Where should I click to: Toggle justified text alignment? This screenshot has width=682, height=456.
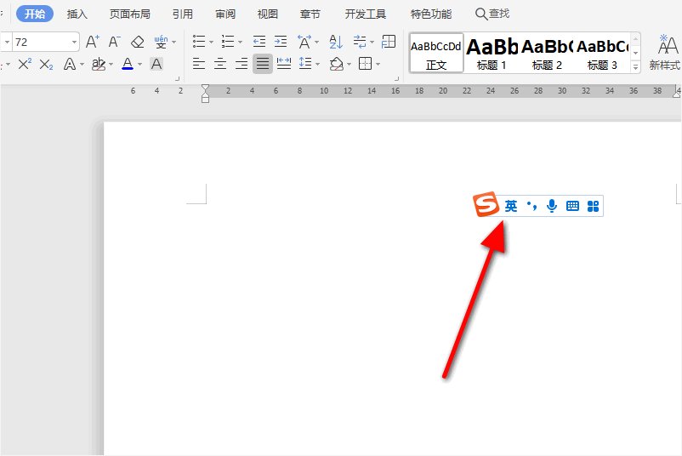pyautogui.click(x=263, y=64)
